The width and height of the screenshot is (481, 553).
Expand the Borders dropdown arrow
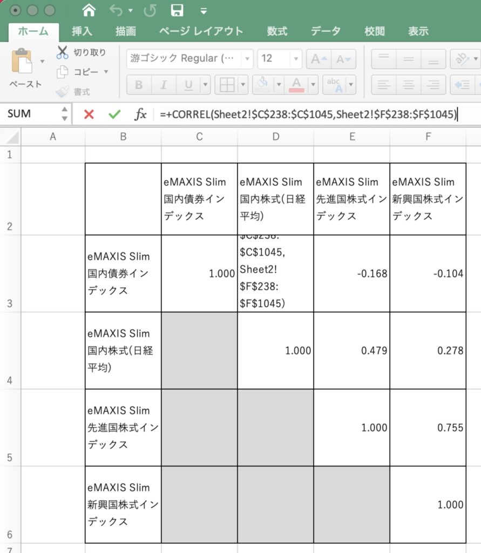tap(243, 85)
